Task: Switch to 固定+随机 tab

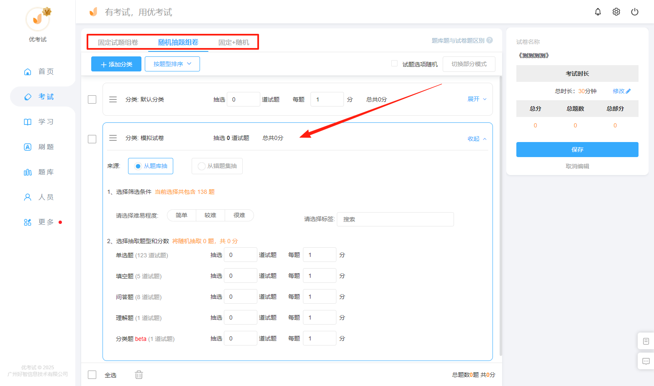Action: 233,42
